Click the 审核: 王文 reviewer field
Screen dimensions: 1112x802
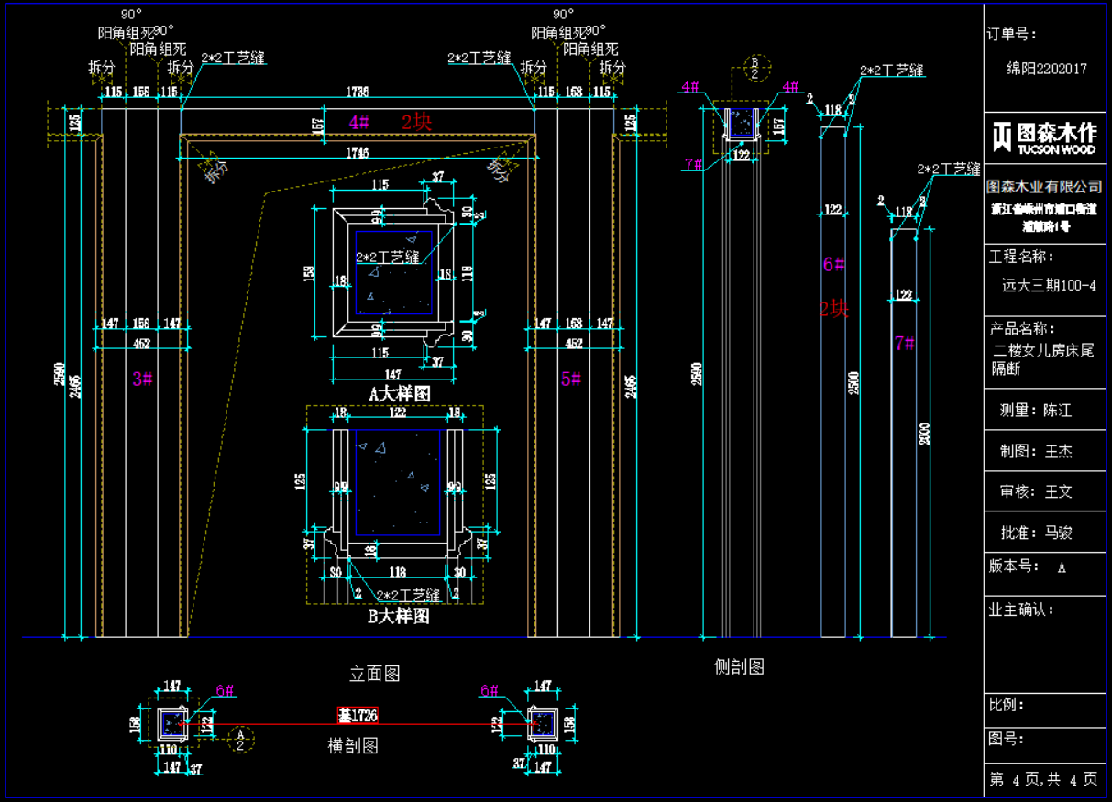tap(1036, 491)
